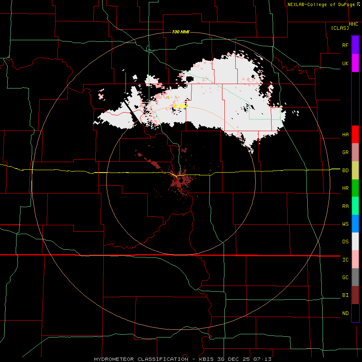Click the 30 DEC 25 date text
Viewport: 362px width, 362px height.
pos(233,359)
